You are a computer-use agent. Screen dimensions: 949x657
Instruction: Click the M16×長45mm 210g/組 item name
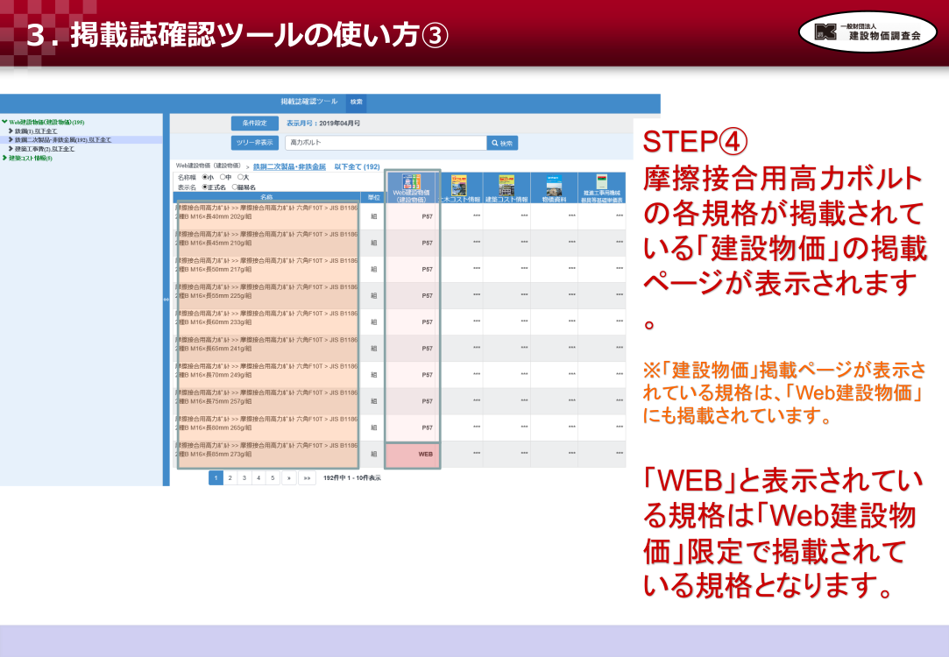click(x=267, y=239)
